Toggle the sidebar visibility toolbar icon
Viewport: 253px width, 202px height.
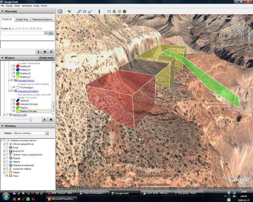60,11
